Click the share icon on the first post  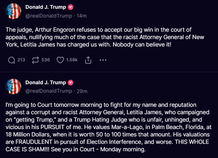click(88, 60)
